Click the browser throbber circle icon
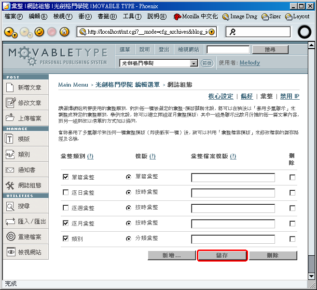 click(304, 32)
